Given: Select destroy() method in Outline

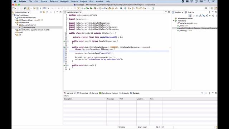Looking at the screenshot, I should 185,30.
